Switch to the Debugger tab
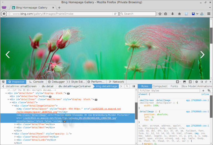This screenshot has height=145, width=213. tap(57, 82)
